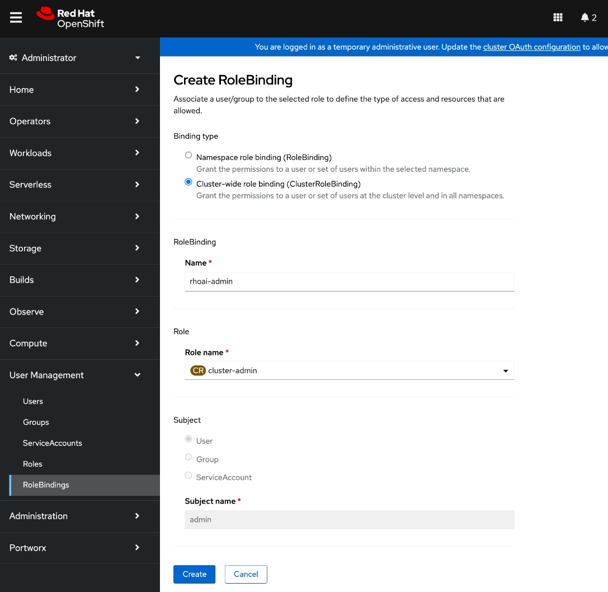Screen dimensions: 608x592
Task: Open the navigation hamburger menu
Action: click(16, 17)
